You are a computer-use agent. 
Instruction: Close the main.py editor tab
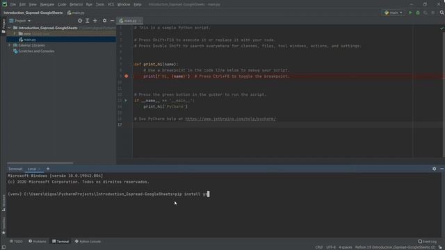coord(140,21)
